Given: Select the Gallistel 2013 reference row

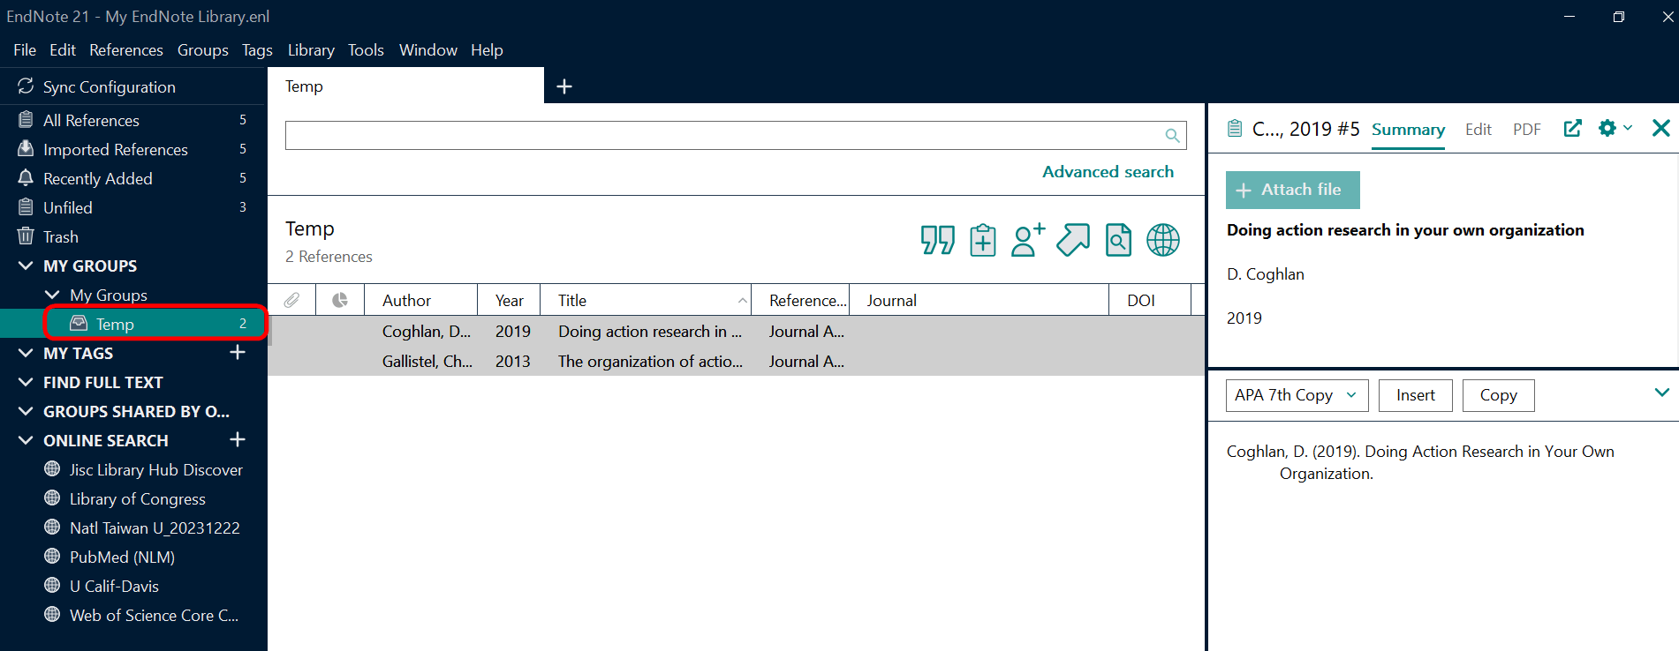Looking at the screenshot, I should (736, 361).
